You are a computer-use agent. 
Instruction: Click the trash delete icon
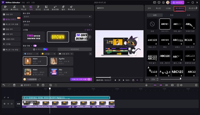[x=14, y=85]
